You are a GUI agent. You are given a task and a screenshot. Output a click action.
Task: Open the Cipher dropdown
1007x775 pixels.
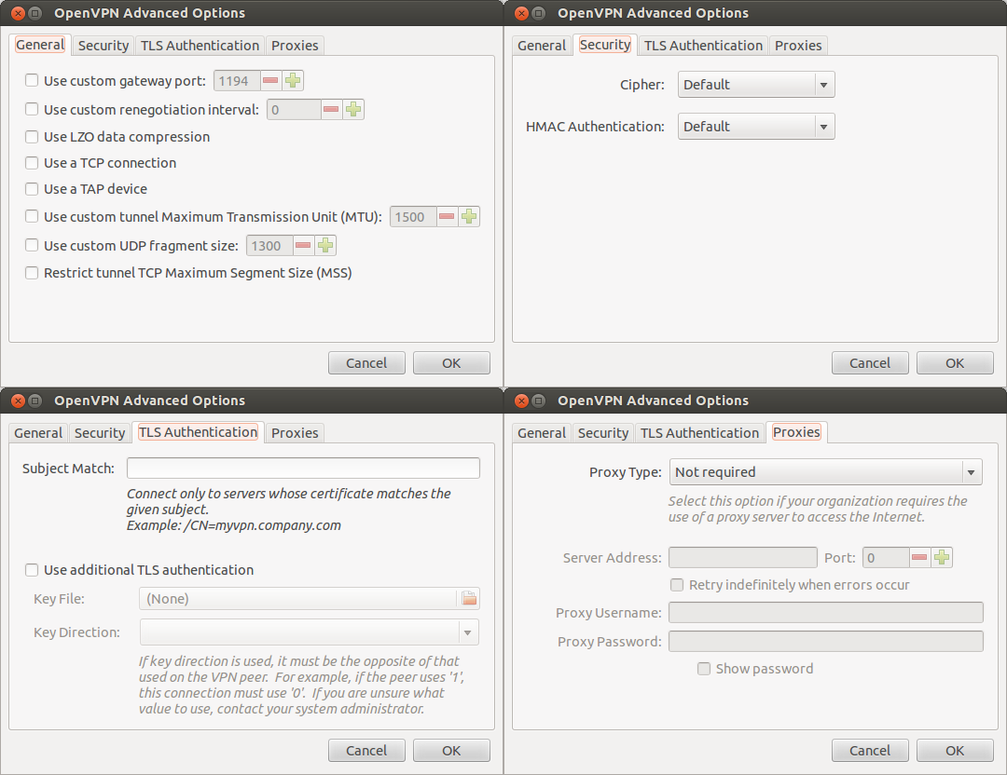[756, 85]
